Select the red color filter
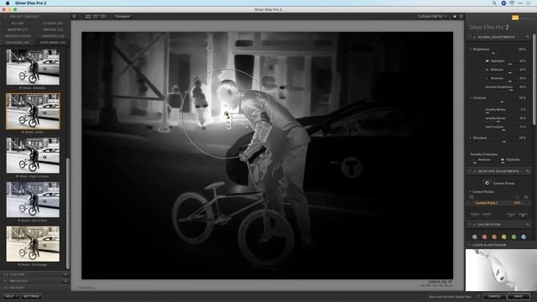 click(x=485, y=237)
